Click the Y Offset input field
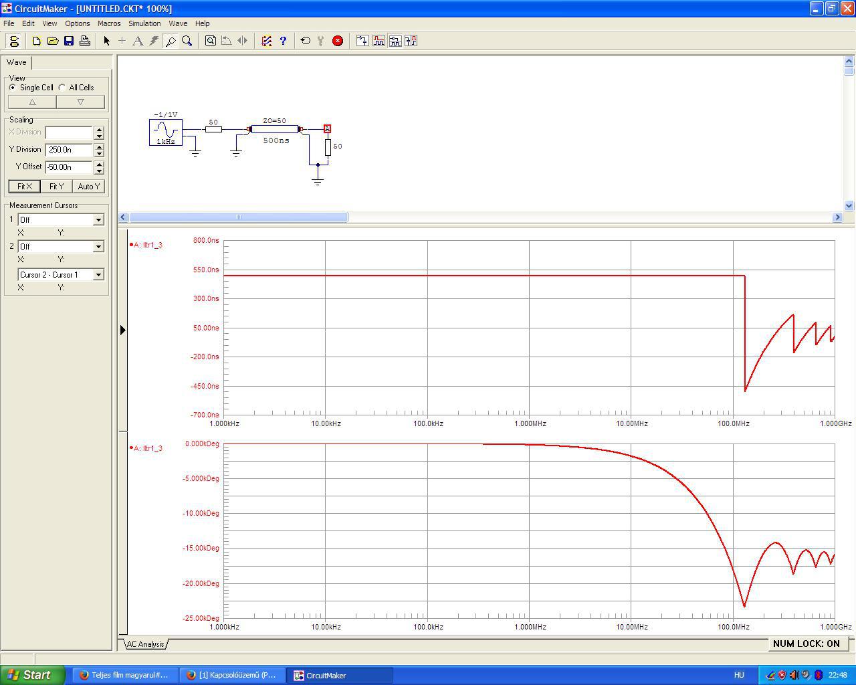 tap(70, 167)
